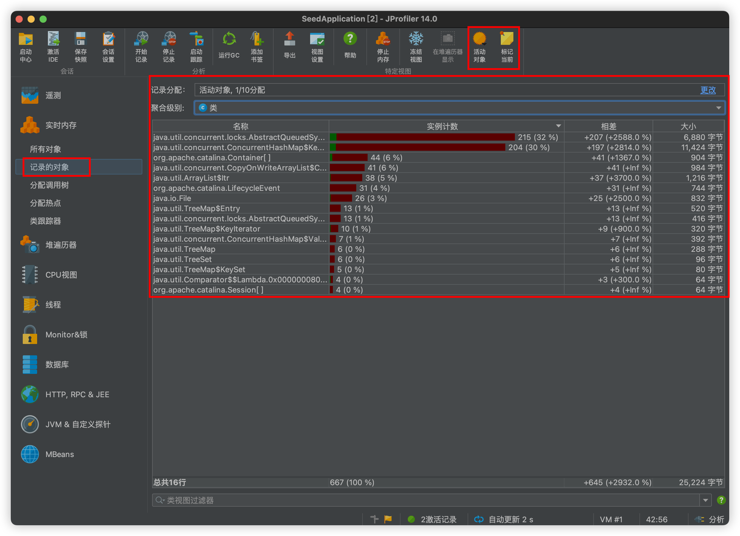Select 分配热点 view
740x536 pixels.
(x=46, y=203)
